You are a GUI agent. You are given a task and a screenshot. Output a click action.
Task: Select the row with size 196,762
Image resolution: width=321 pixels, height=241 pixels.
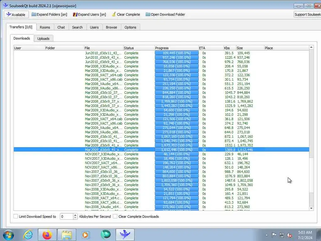(x=161, y=163)
